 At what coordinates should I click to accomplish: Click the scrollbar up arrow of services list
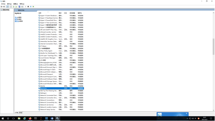pyautogui.click(x=213, y=13)
